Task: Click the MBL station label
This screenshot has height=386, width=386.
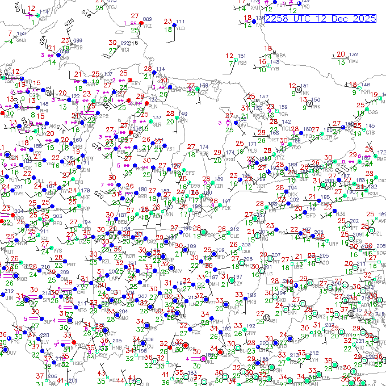Action: tap(121, 152)
